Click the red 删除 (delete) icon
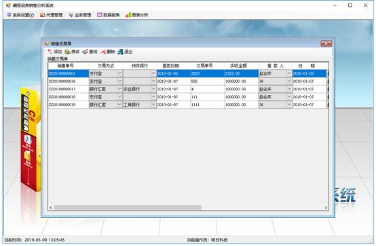Image resolution: width=376 pixels, height=246 pixels. click(103, 52)
